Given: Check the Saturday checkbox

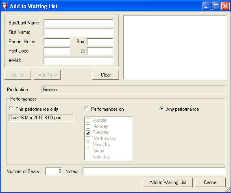Looking at the screenshot, I should tap(88, 157).
